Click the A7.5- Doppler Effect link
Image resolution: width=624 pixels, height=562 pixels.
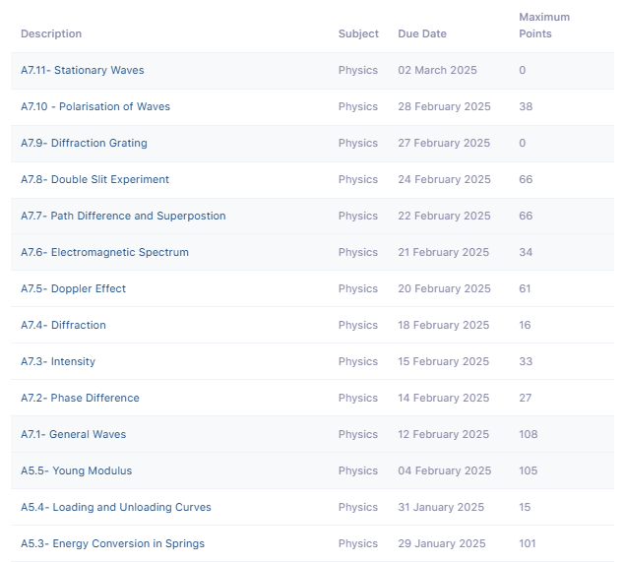pos(73,288)
